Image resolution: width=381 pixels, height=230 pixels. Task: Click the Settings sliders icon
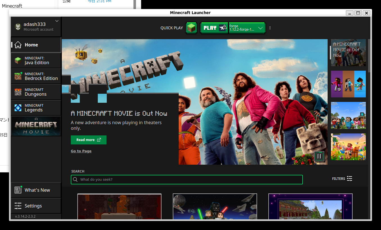point(18,206)
